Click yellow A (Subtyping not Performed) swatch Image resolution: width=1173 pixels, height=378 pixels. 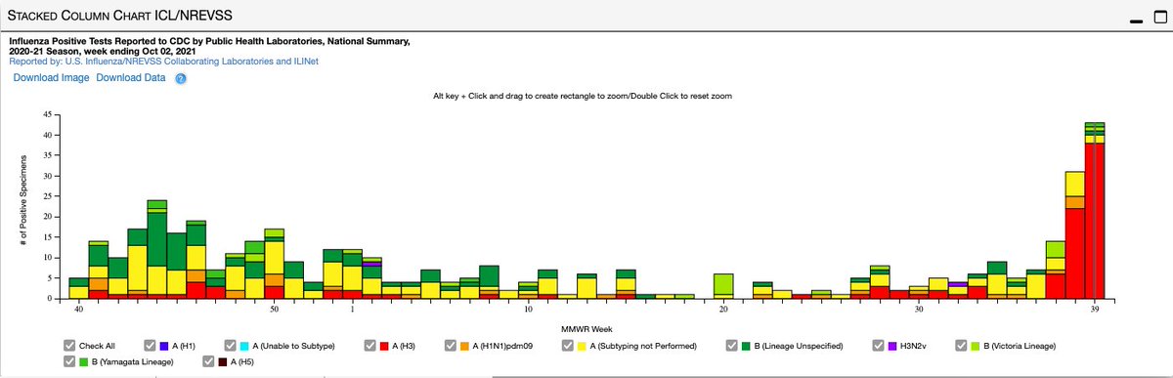(x=581, y=345)
